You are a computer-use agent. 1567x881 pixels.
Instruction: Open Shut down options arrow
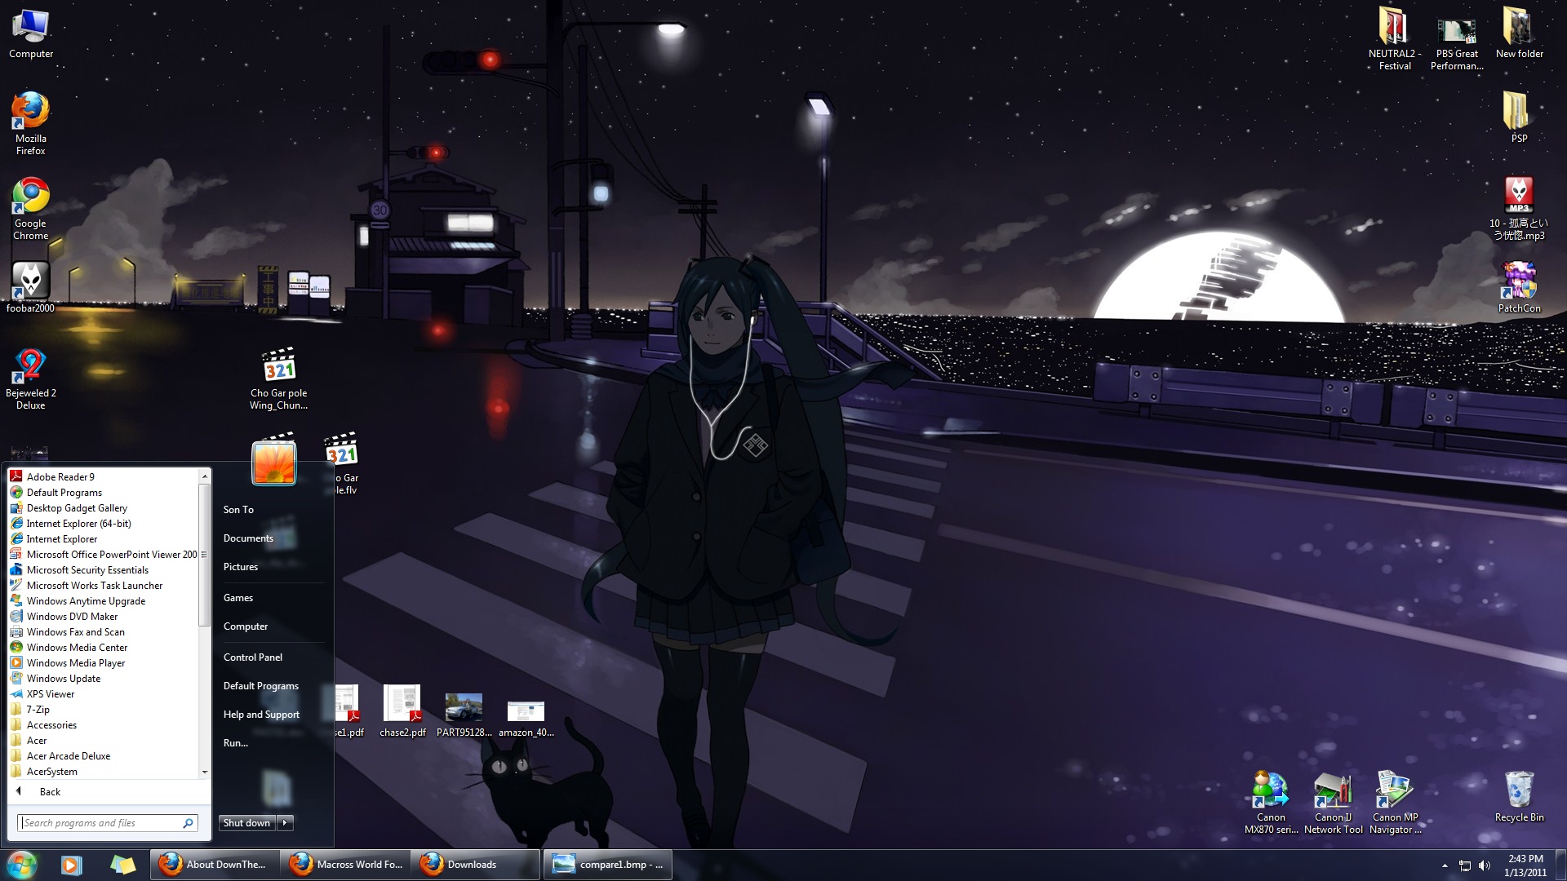(x=285, y=823)
